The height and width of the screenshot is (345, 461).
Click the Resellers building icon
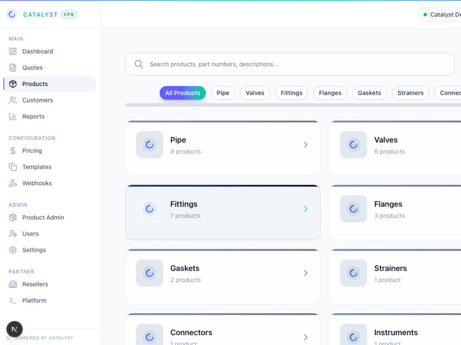point(12,284)
